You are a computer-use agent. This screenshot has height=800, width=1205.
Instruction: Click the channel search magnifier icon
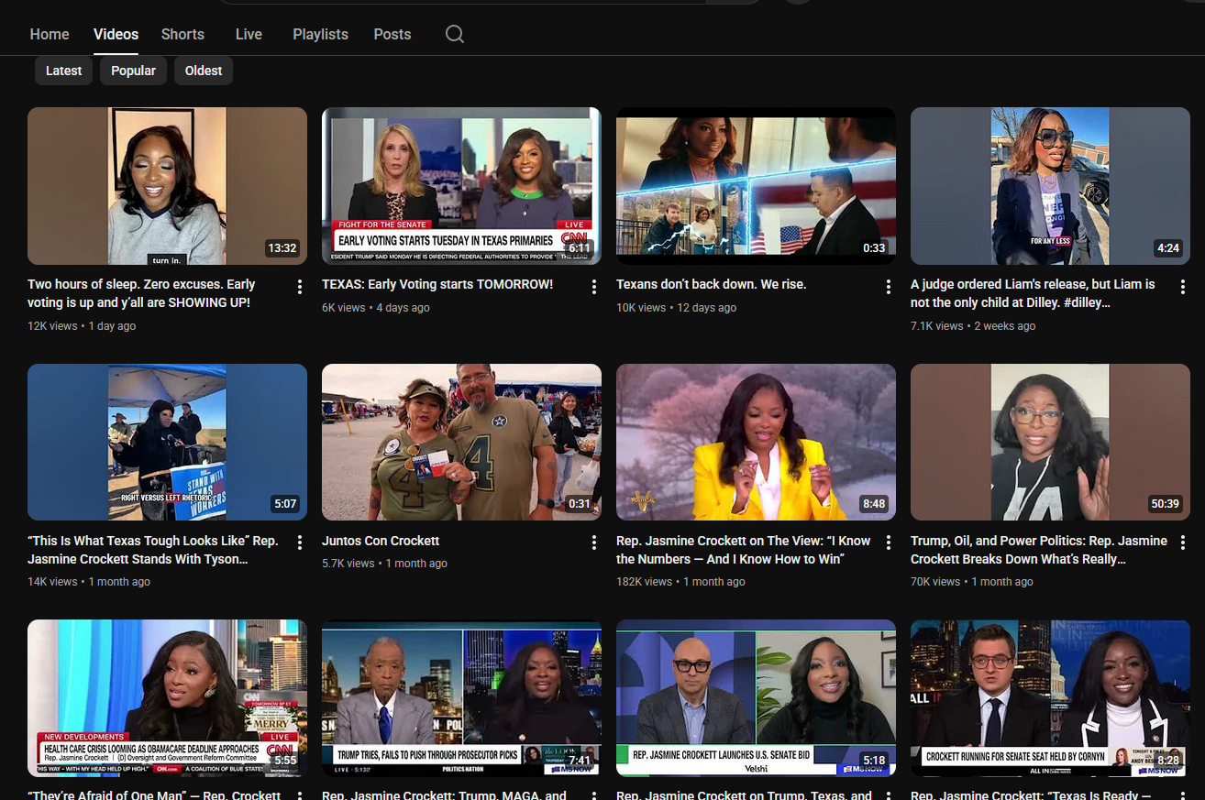click(x=455, y=34)
